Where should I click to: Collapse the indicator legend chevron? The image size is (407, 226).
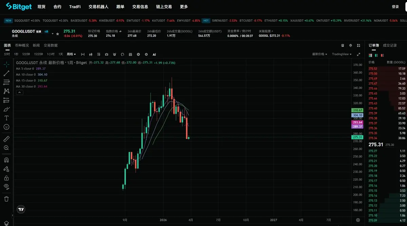[x=19, y=92]
